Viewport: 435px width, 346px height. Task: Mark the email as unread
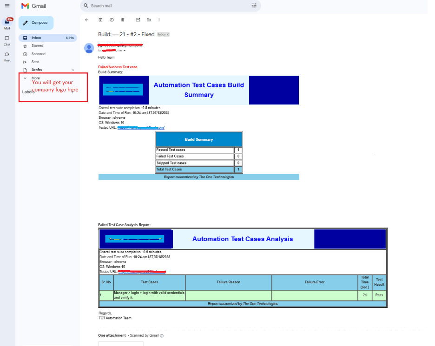(138, 20)
